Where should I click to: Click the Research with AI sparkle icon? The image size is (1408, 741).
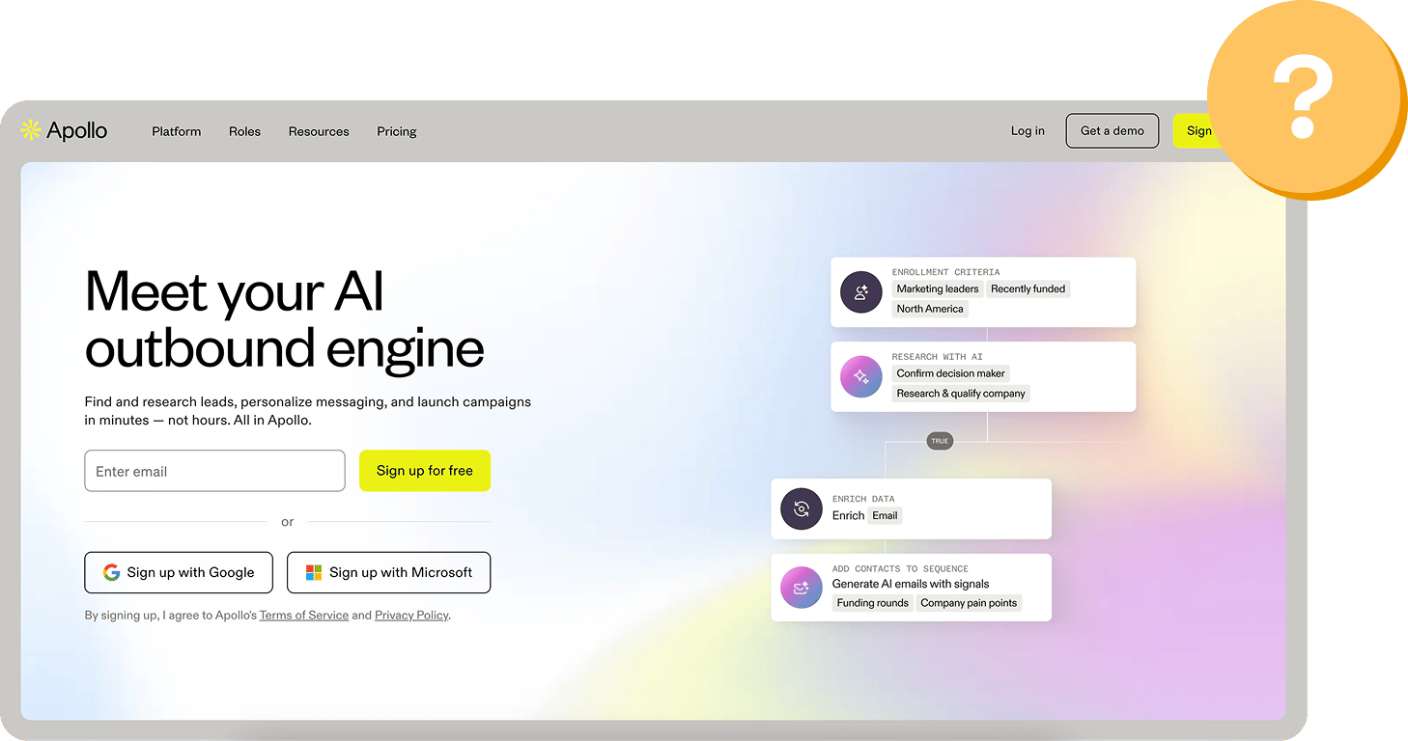coord(861,377)
